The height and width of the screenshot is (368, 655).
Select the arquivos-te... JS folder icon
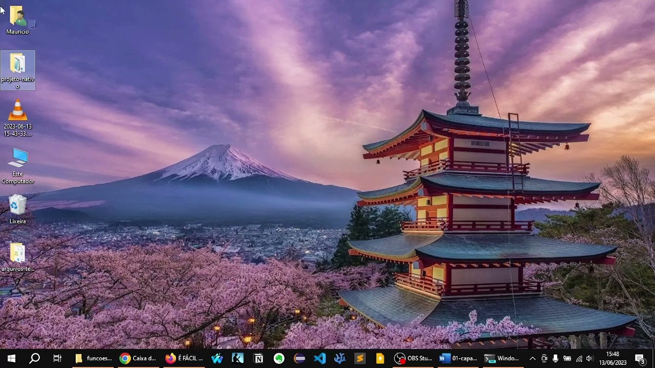[x=17, y=257]
